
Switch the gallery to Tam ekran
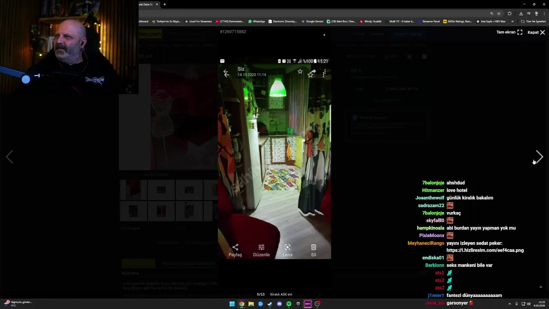510,32
